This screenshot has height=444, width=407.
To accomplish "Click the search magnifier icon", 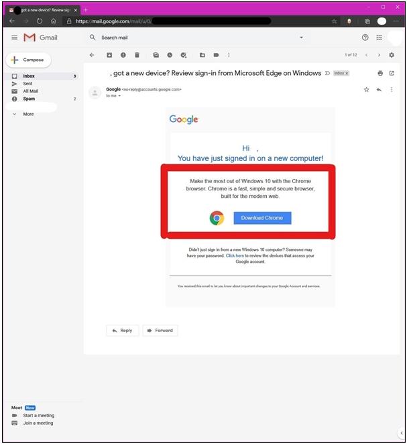I will (x=93, y=38).
